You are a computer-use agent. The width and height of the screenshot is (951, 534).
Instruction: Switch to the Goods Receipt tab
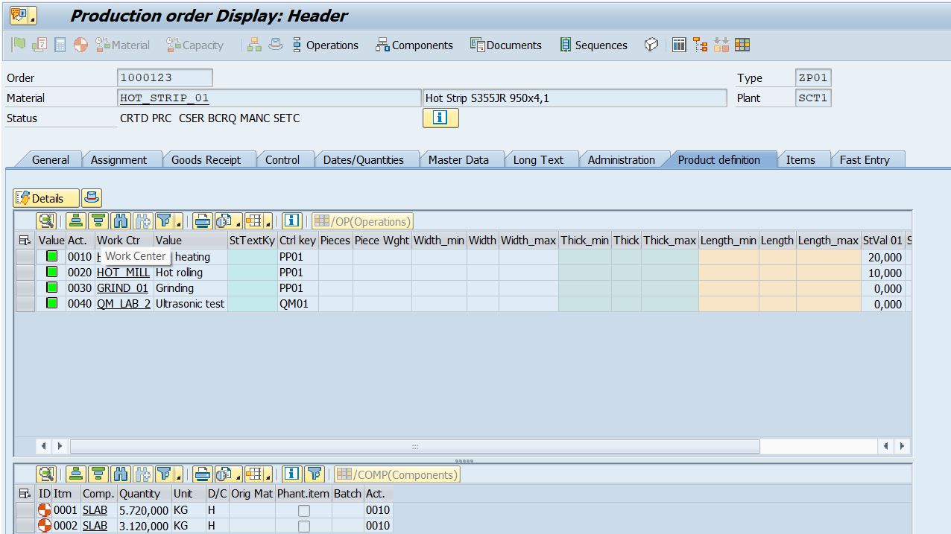[x=206, y=160]
